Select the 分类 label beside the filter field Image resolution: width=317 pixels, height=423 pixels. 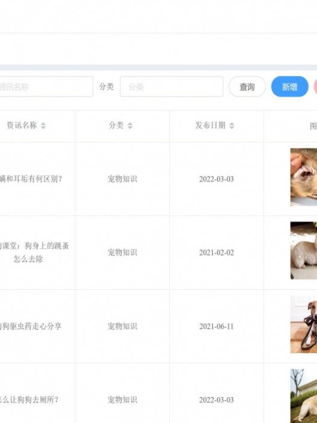[106, 87]
